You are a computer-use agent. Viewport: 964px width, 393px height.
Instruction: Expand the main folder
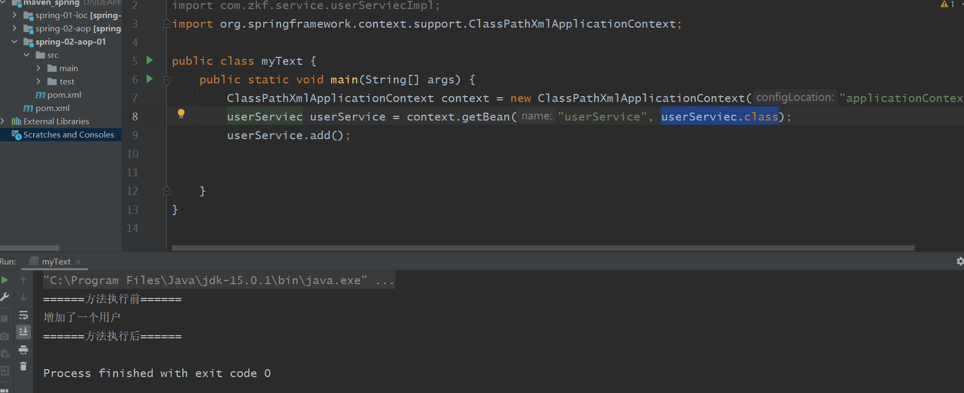[x=38, y=68]
